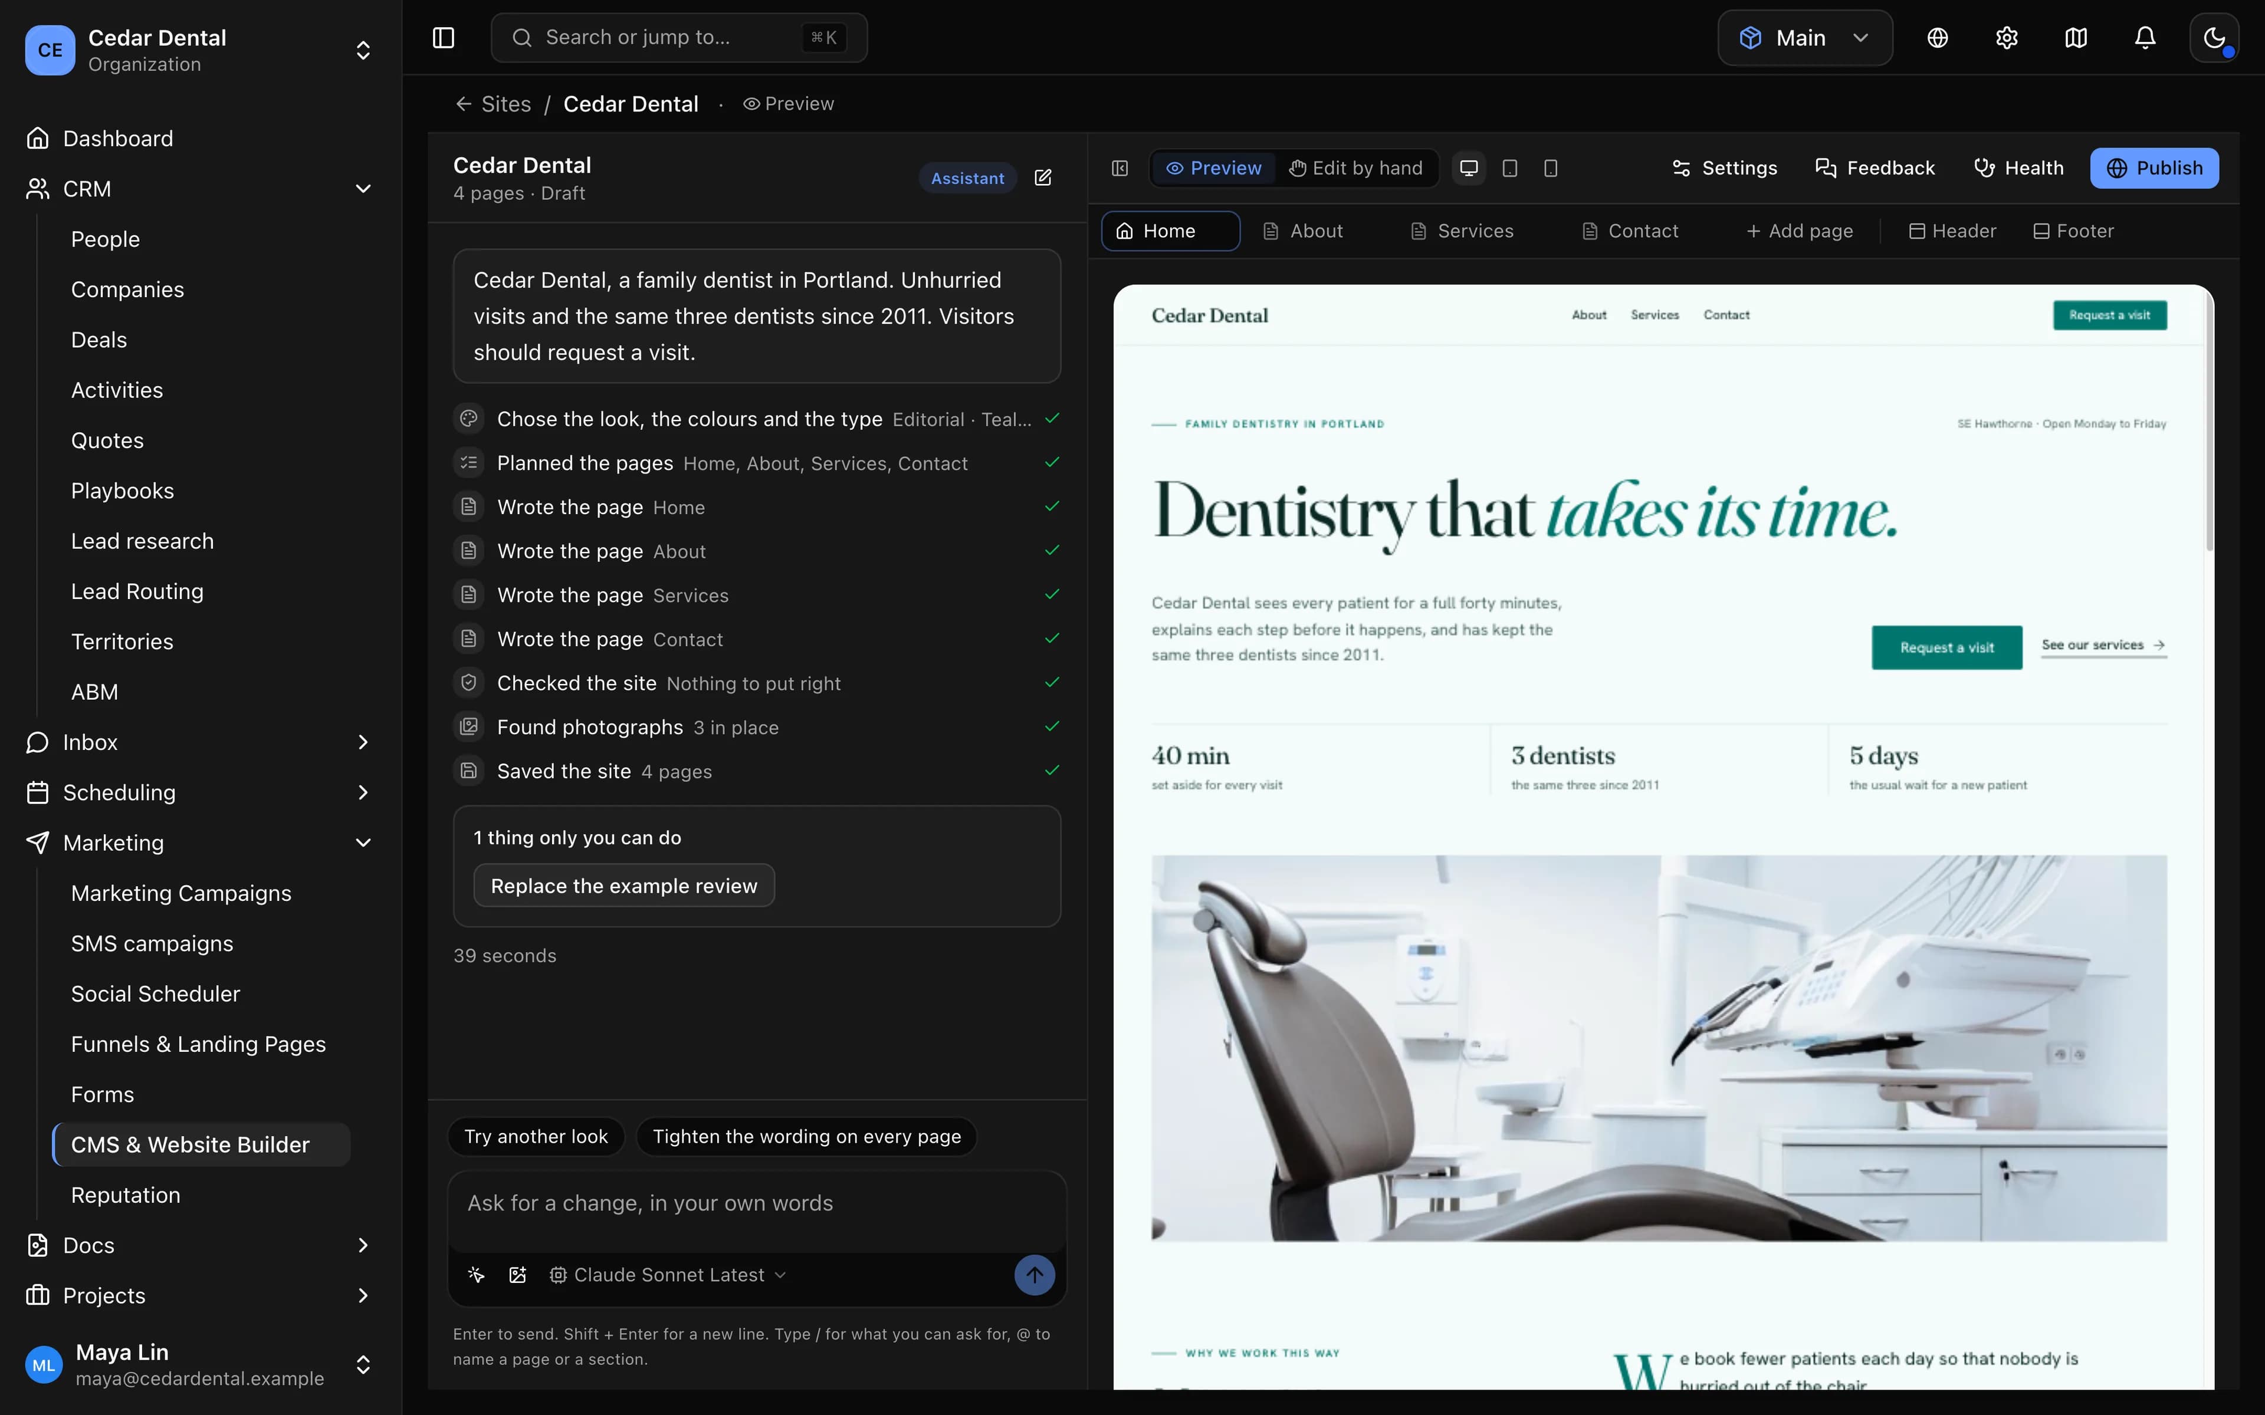Open Main workspace dropdown
Image resolution: width=2265 pixels, height=1415 pixels.
tap(1804, 37)
